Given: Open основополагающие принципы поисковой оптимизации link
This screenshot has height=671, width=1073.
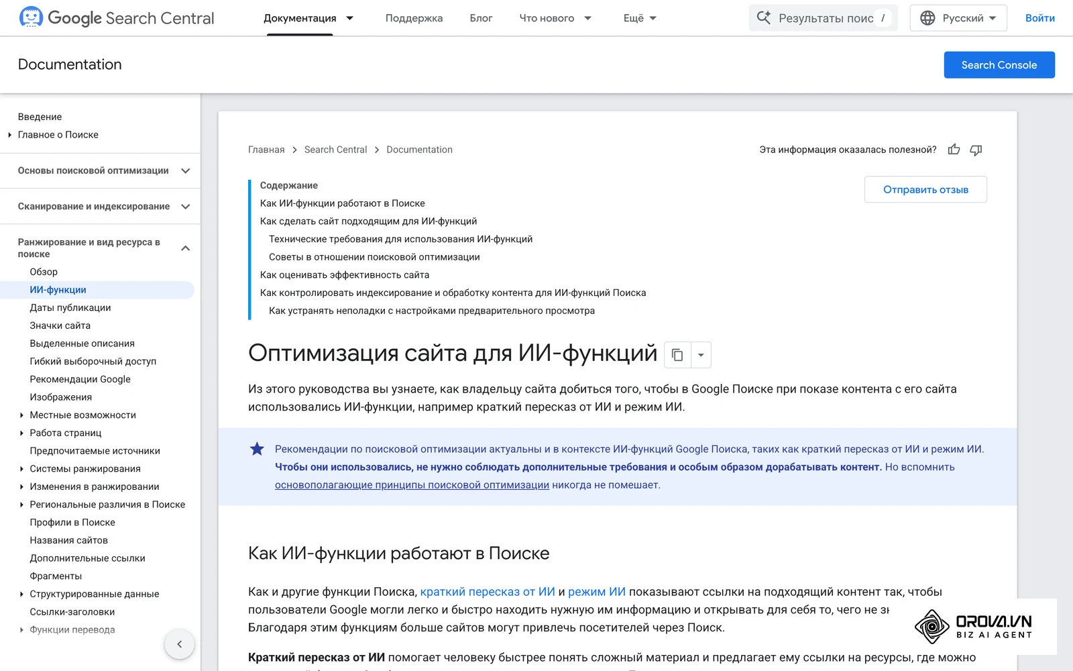Looking at the screenshot, I should (412, 485).
